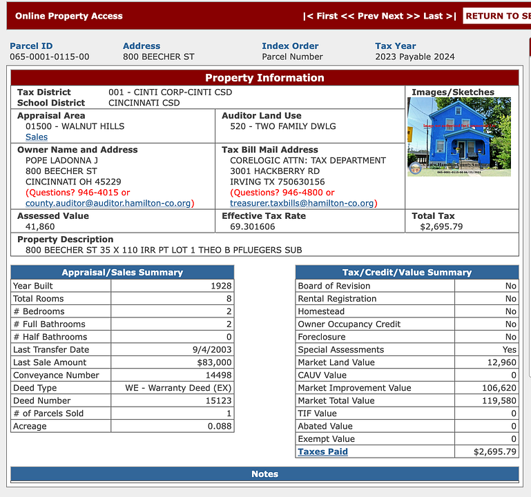The width and height of the screenshot is (531, 497).
Task: Click the Tax Year value 2023 Payable 2024
Action: [415, 57]
